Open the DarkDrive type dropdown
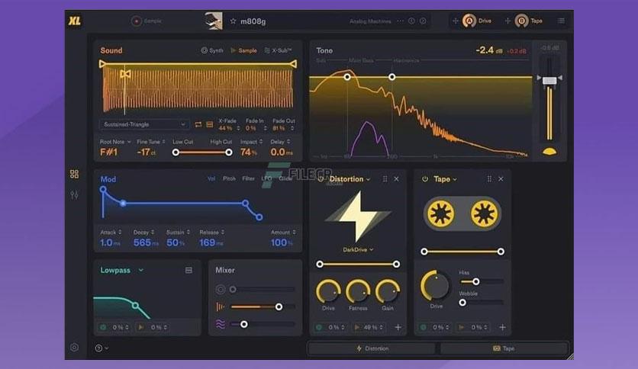 (358, 249)
